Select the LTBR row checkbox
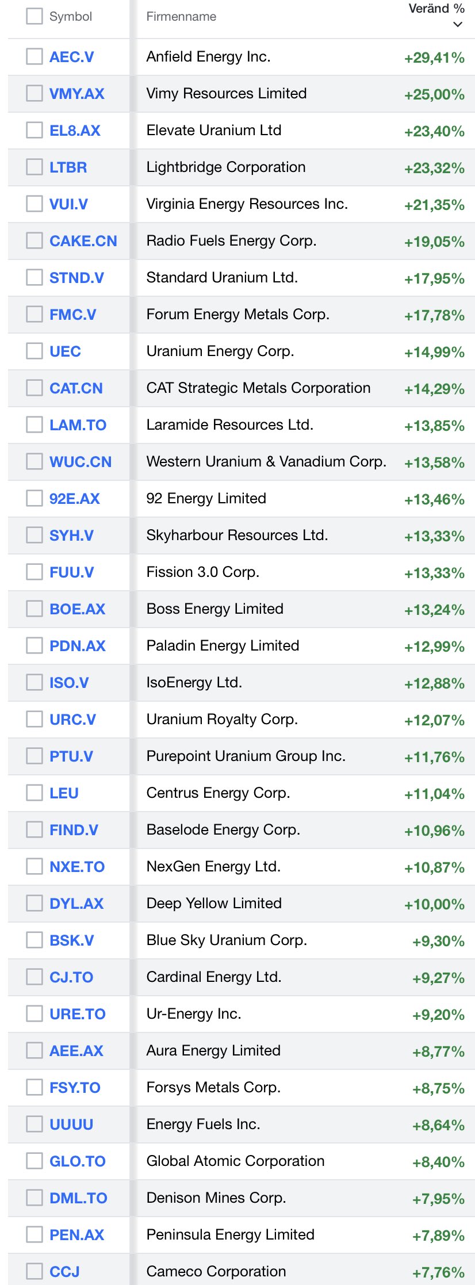Viewport: 475px width, 1285px height. [35, 167]
